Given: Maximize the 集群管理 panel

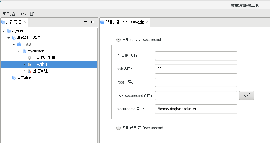Looking at the screenshot, I should click(93, 22).
